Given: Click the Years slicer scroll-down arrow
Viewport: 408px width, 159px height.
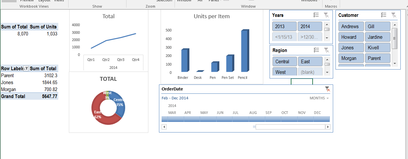Looking at the screenshot, I should tap(327, 38).
